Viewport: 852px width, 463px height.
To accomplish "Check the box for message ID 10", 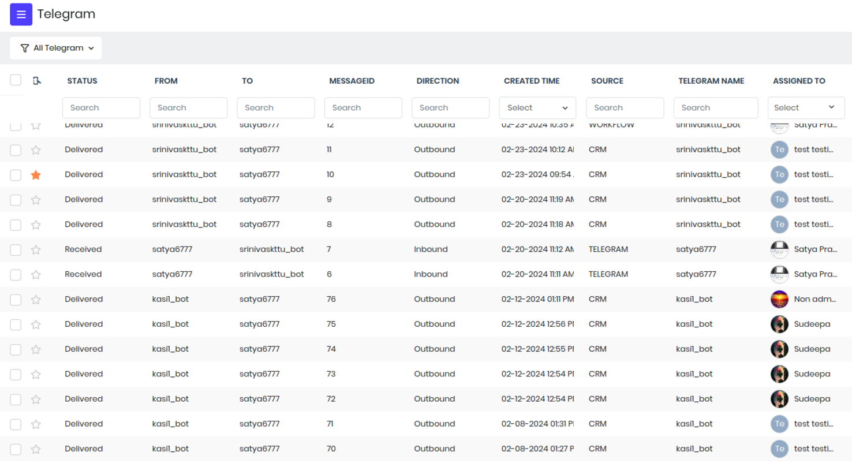I will point(16,175).
